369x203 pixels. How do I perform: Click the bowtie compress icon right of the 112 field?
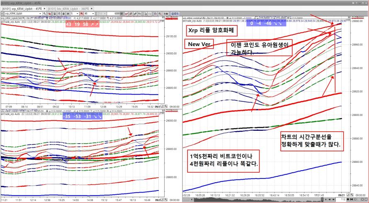(x=352, y=199)
